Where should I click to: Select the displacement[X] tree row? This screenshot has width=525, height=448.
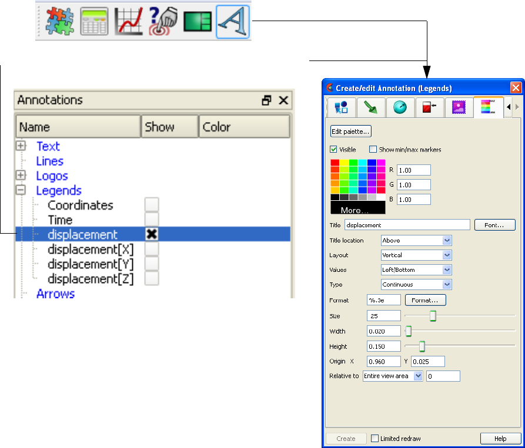click(x=91, y=249)
